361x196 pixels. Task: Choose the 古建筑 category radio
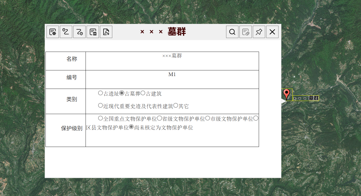(x=143, y=93)
